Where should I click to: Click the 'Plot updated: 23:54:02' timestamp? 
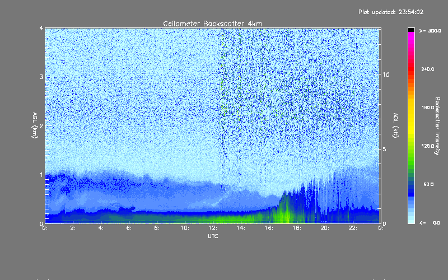tap(391, 12)
